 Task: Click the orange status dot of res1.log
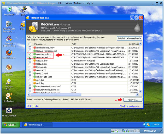coord(34,80)
